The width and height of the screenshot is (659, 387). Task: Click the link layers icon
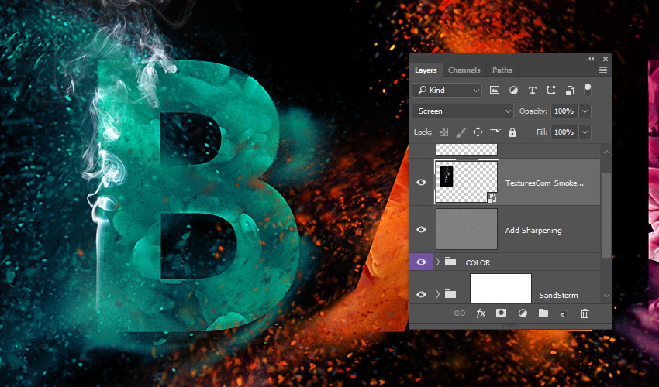(460, 313)
